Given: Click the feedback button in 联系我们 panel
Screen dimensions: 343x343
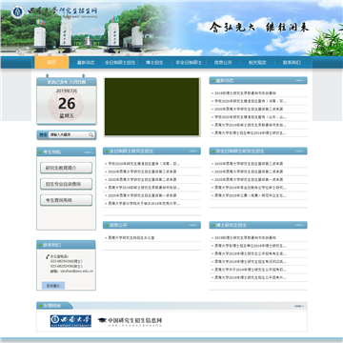Looking at the screenshot, I should [53, 286].
